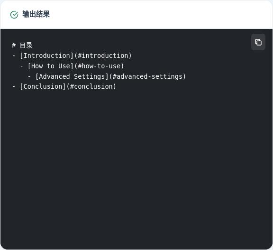The width and height of the screenshot is (273, 250).
Task: Select the 目录 heading word in output
Action: coord(26,45)
